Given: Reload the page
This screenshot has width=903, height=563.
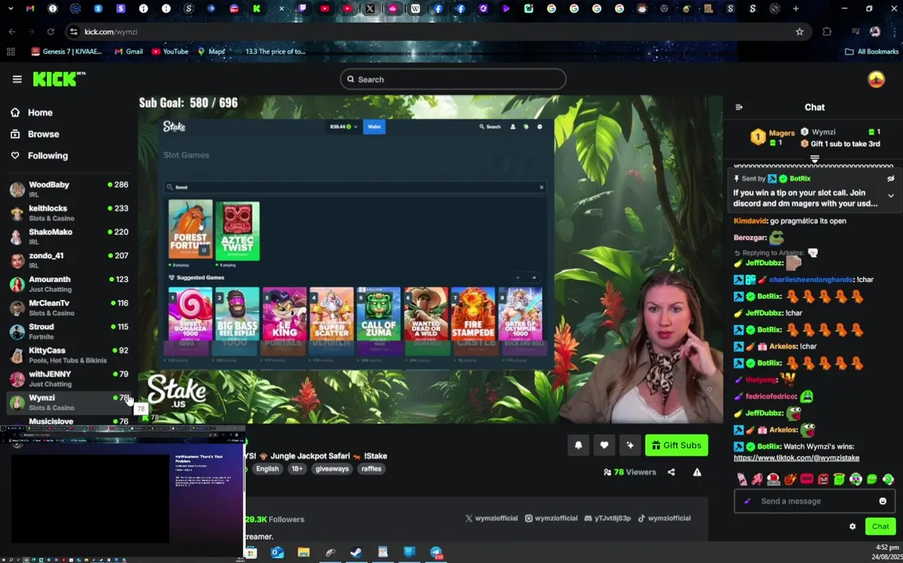Looking at the screenshot, I should pos(51,31).
